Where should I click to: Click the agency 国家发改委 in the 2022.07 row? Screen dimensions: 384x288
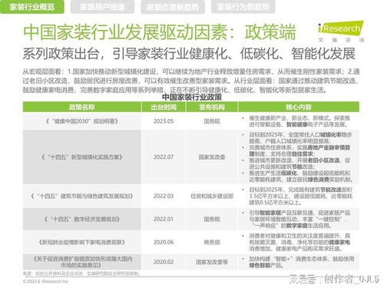212,157
